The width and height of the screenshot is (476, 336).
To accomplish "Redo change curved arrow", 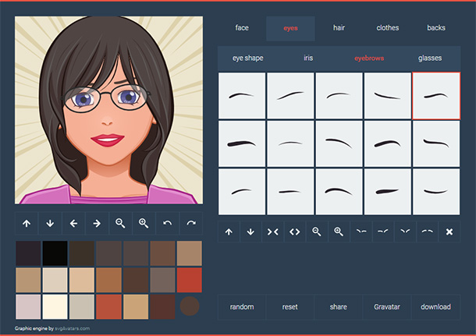I will 191,224.
